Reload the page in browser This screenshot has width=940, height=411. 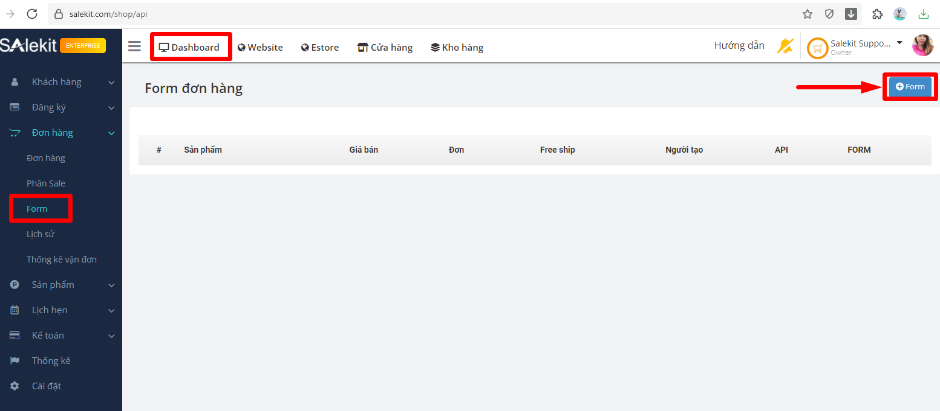32,13
